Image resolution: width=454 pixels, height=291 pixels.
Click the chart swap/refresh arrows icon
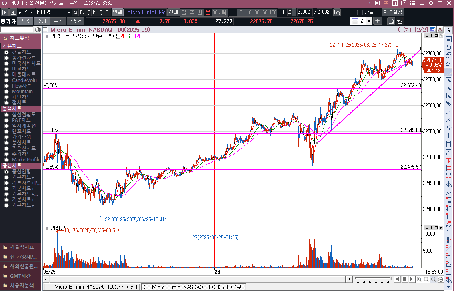click(x=400, y=21)
